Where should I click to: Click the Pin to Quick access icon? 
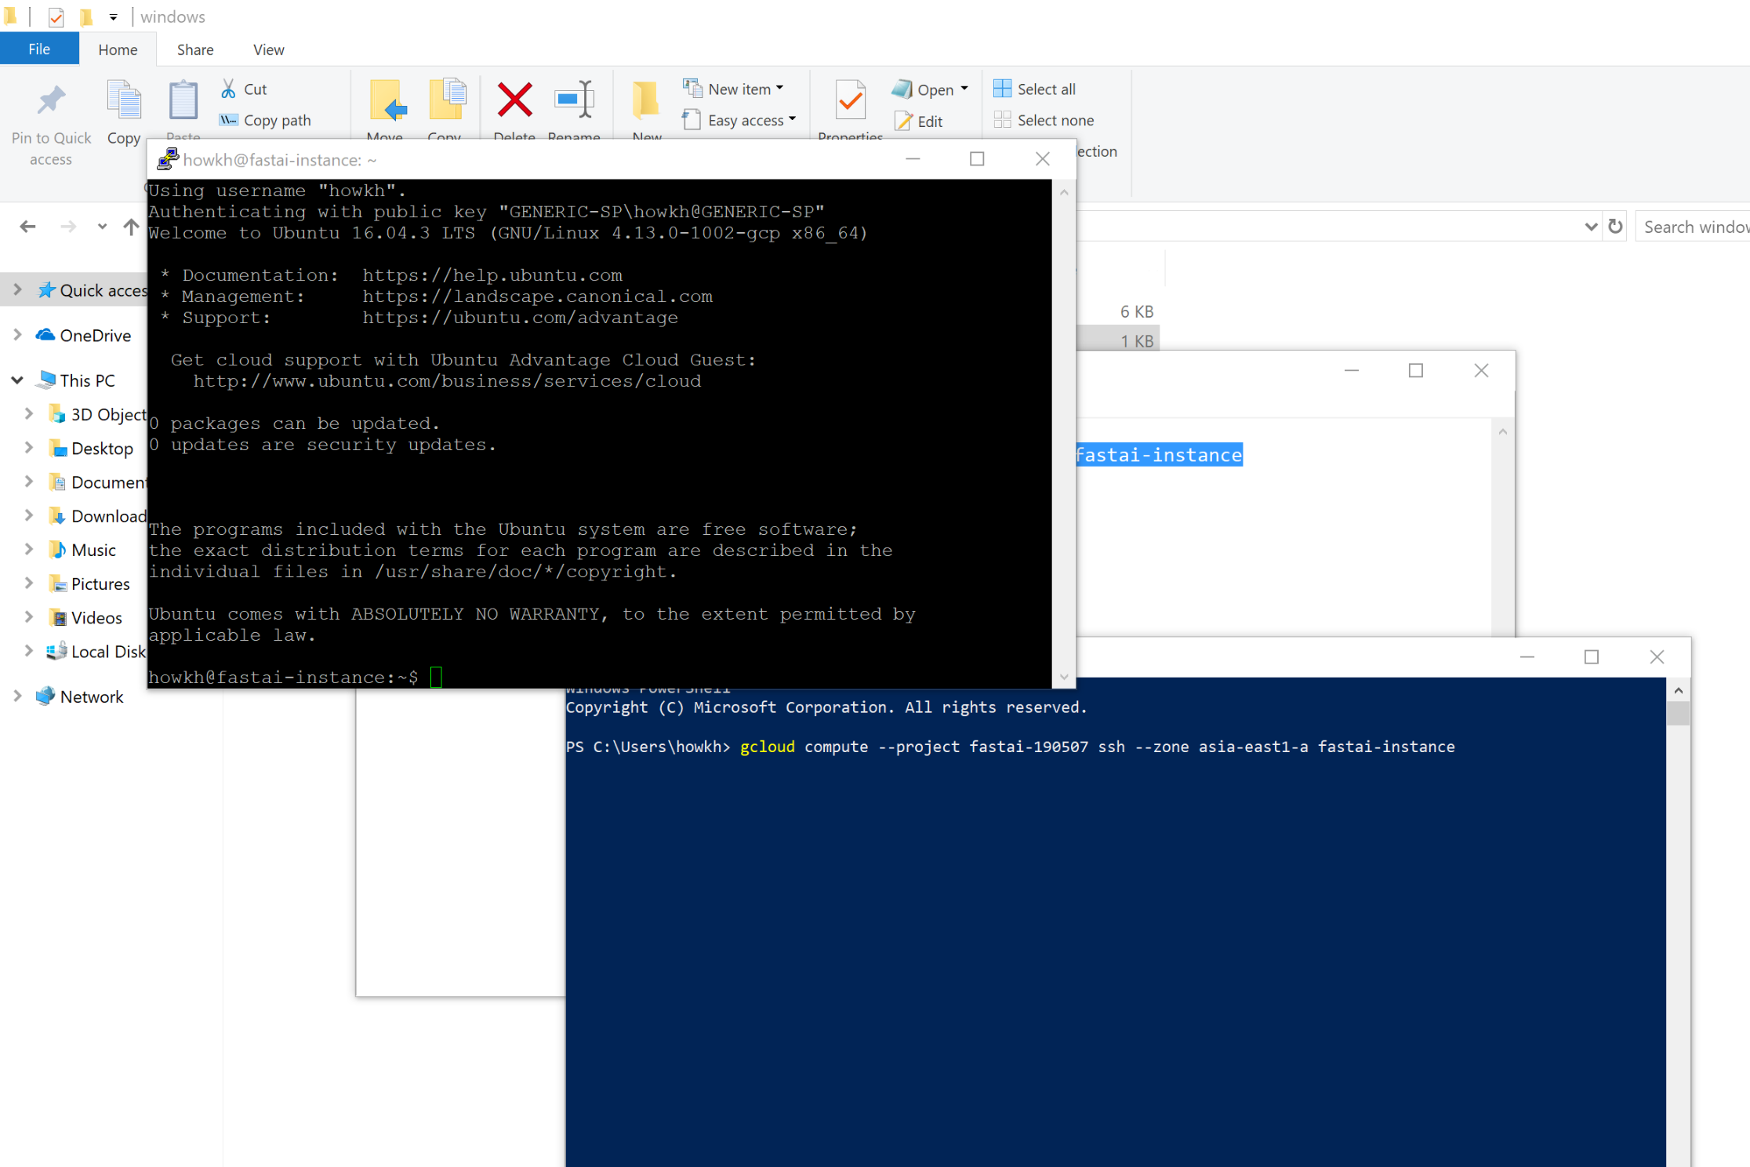coord(51,100)
